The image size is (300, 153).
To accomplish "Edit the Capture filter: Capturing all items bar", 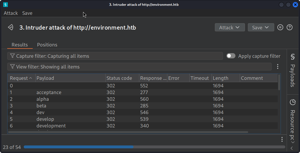I will pyautogui.click(x=115, y=56).
